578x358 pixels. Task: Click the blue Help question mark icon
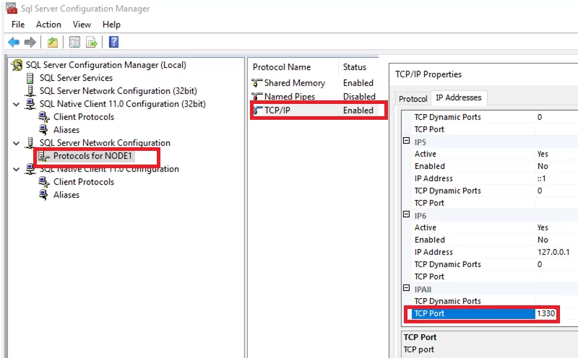coord(113,42)
